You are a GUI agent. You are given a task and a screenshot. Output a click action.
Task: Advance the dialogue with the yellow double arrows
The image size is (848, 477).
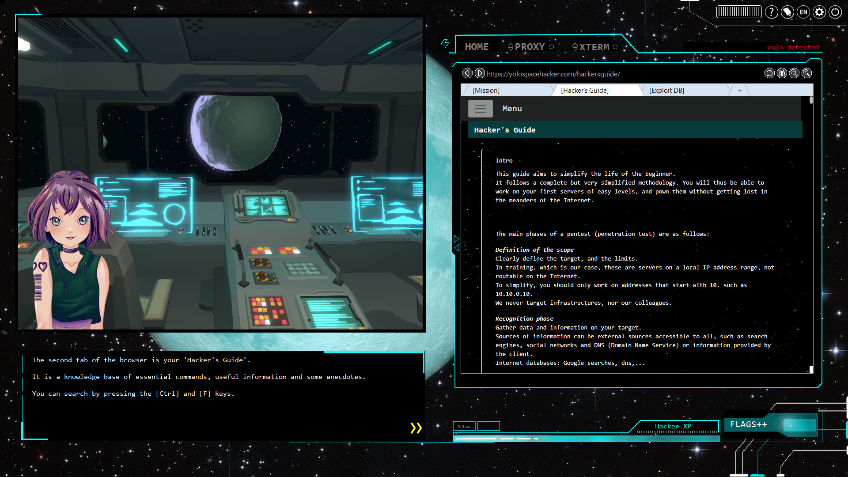coord(415,428)
